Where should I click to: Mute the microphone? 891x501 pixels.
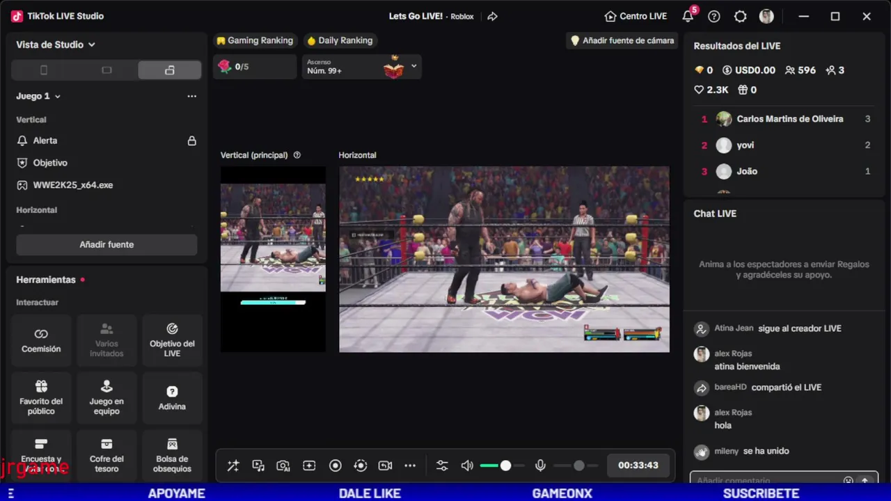click(x=540, y=466)
